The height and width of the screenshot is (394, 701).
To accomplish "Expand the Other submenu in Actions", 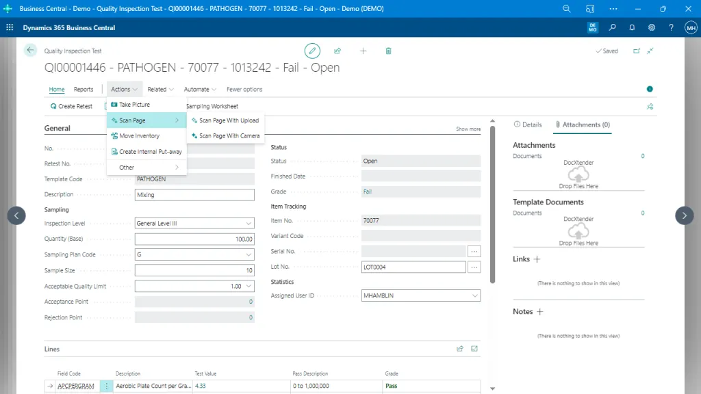I will (126, 167).
